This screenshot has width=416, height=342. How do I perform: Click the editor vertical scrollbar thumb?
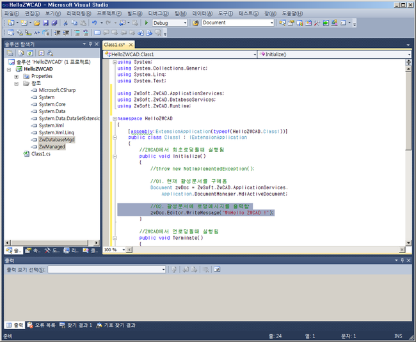point(408,111)
